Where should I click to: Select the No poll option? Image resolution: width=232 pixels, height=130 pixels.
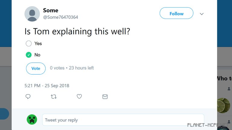[29, 55]
